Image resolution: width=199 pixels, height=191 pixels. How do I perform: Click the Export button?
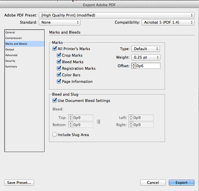click(x=182, y=182)
